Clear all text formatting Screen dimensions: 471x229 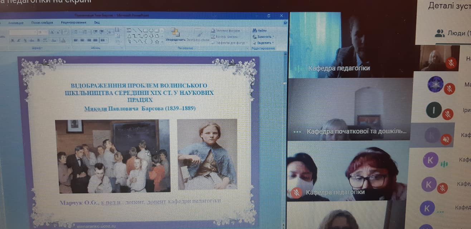click(65, 32)
